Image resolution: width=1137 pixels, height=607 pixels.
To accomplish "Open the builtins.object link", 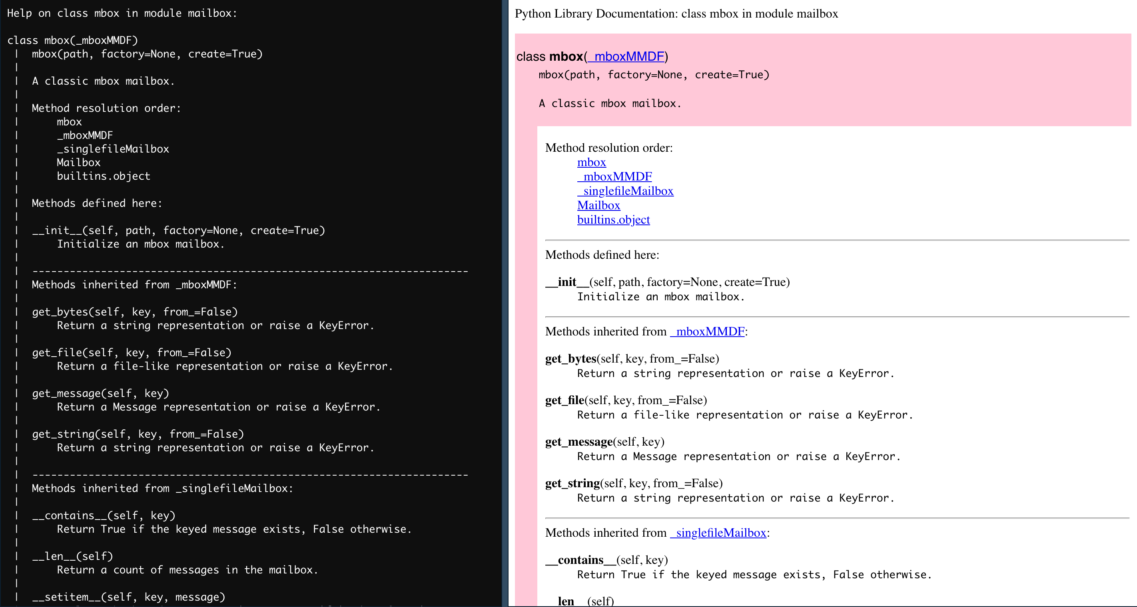I will [x=613, y=220].
